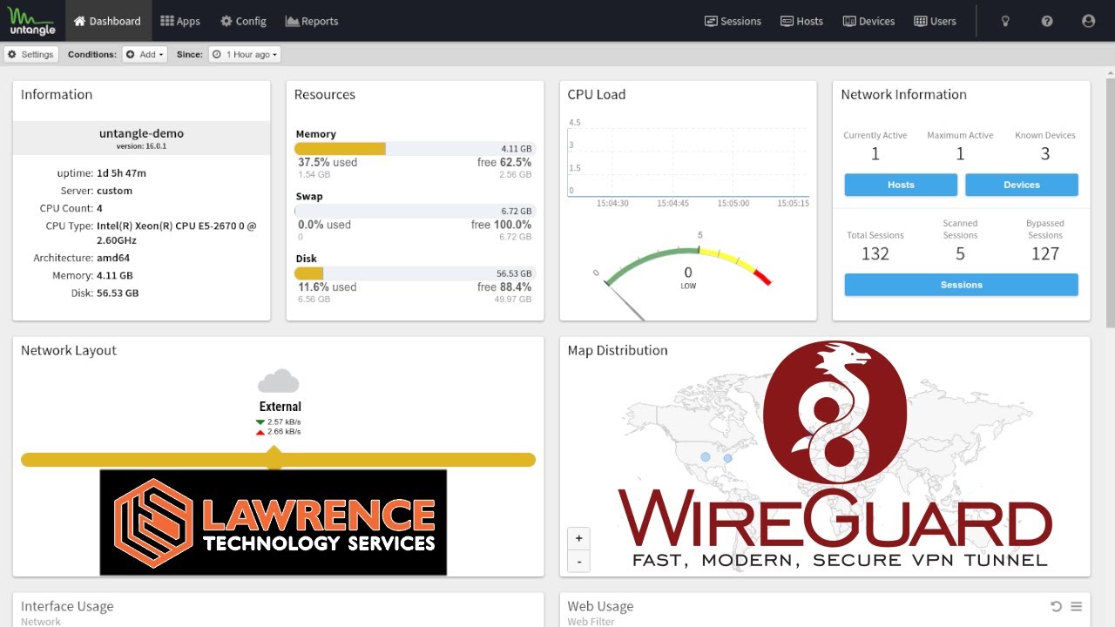Click the Bypassed Sessions value 127
1115x627 pixels.
[x=1045, y=253]
